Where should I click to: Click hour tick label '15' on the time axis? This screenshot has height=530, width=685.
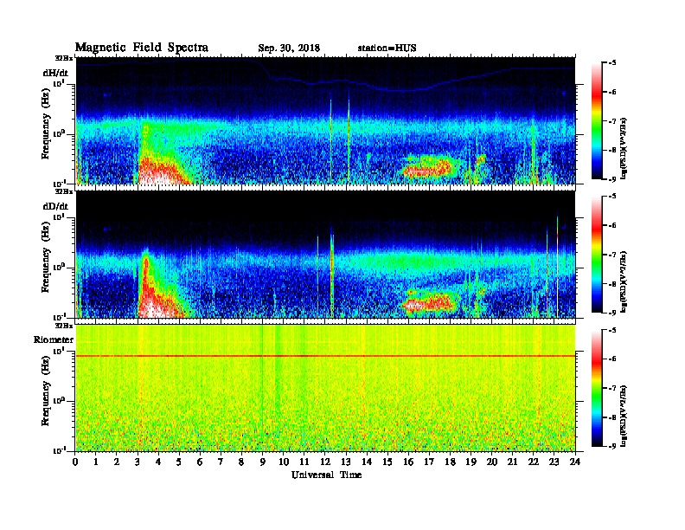pos(387,462)
